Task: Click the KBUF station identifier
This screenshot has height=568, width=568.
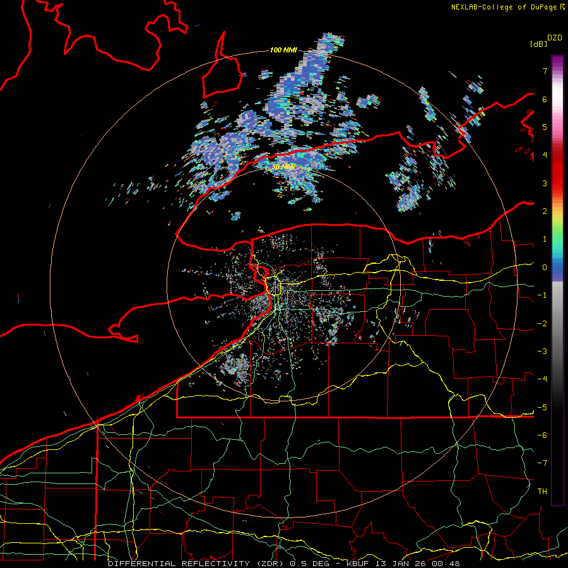Action: 358,564
